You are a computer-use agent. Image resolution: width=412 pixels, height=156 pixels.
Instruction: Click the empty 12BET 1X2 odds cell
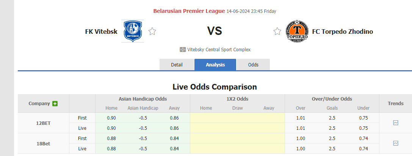(237, 123)
